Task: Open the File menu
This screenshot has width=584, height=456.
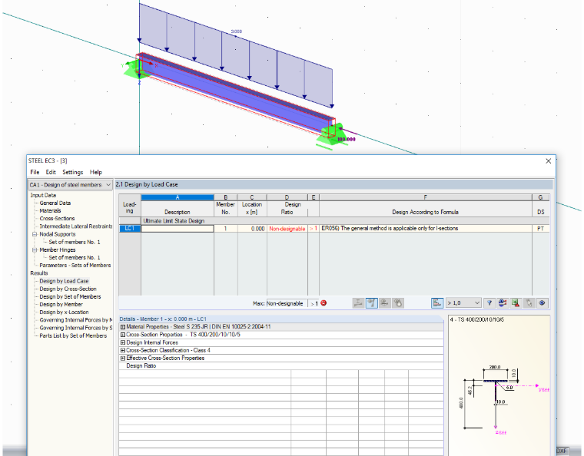Action: pyautogui.click(x=35, y=172)
